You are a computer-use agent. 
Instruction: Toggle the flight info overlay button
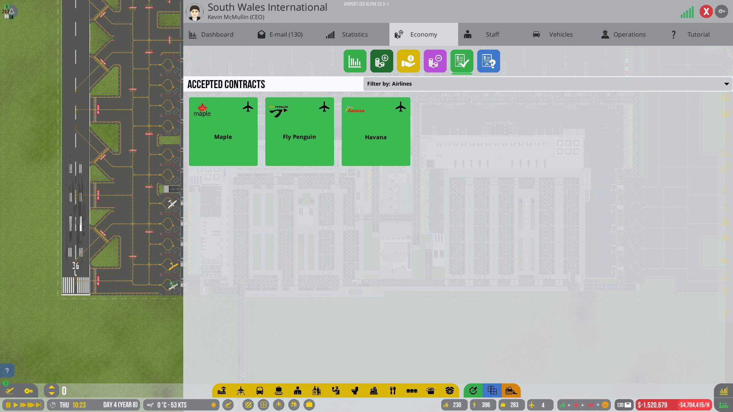(228, 405)
